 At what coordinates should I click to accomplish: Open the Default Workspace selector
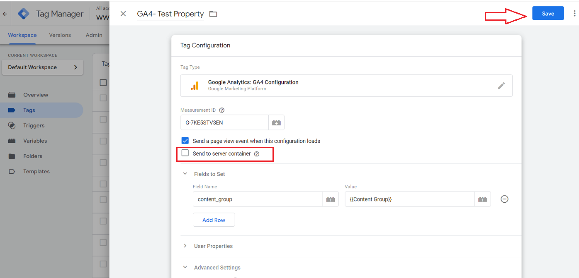click(42, 67)
